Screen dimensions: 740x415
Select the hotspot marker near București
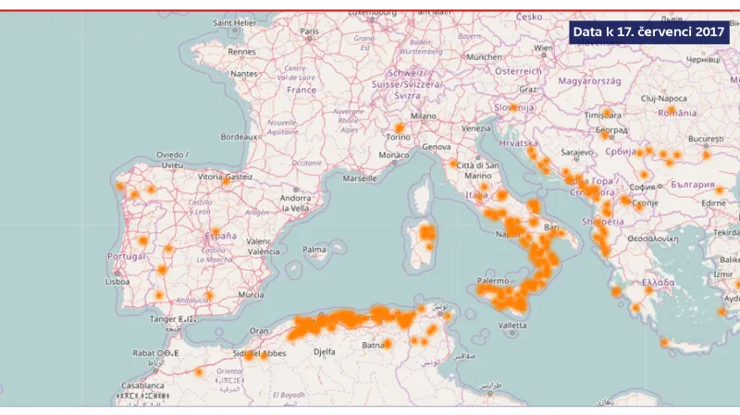706,154
